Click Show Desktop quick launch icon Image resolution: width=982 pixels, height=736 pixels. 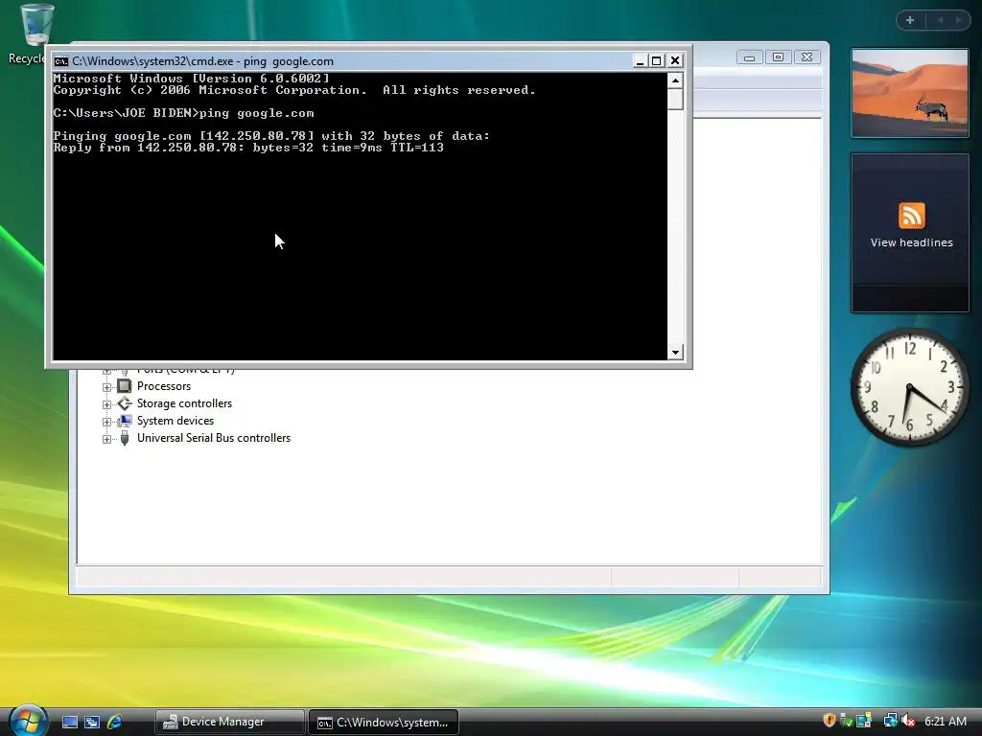pyautogui.click(x=70, y=722)
